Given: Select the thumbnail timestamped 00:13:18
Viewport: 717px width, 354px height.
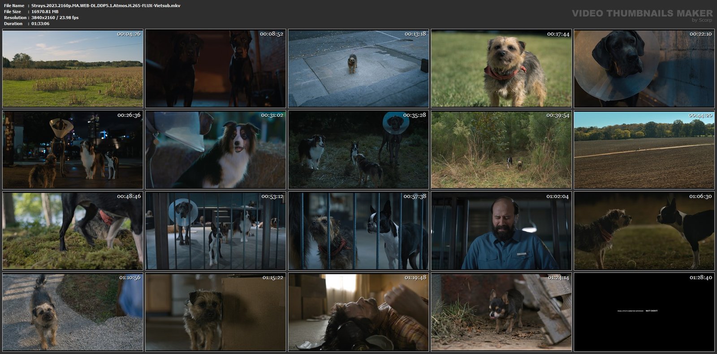Looking at the screenshot, I should pyautogui.click(x=358, y=69).
